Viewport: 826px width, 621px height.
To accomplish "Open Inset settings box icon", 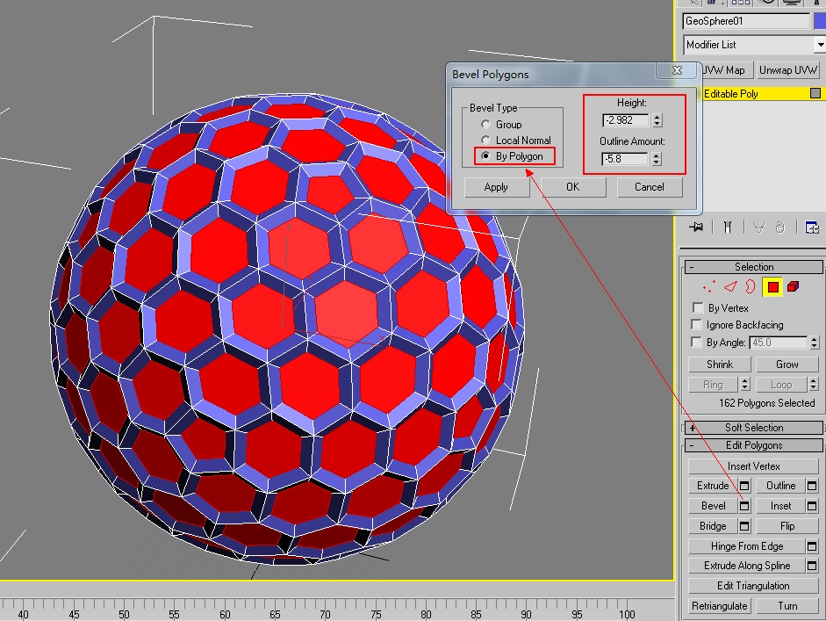I will [x=812, y=506].
